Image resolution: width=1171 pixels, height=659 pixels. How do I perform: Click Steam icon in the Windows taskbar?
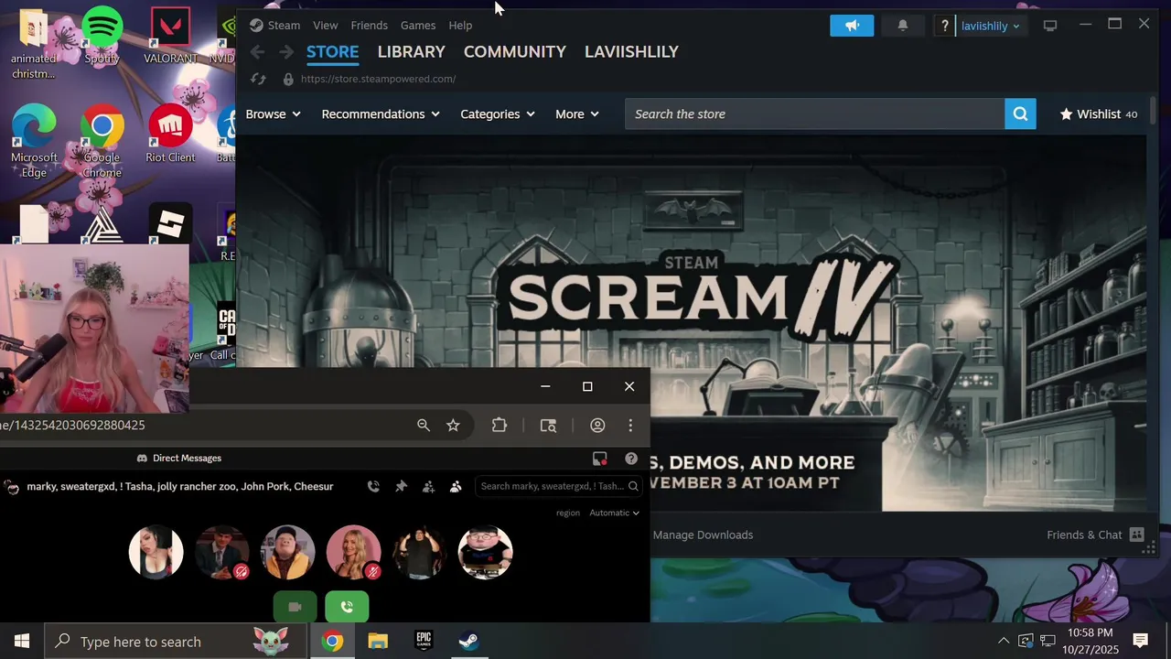pyautogui.click(x=468, y=641)
